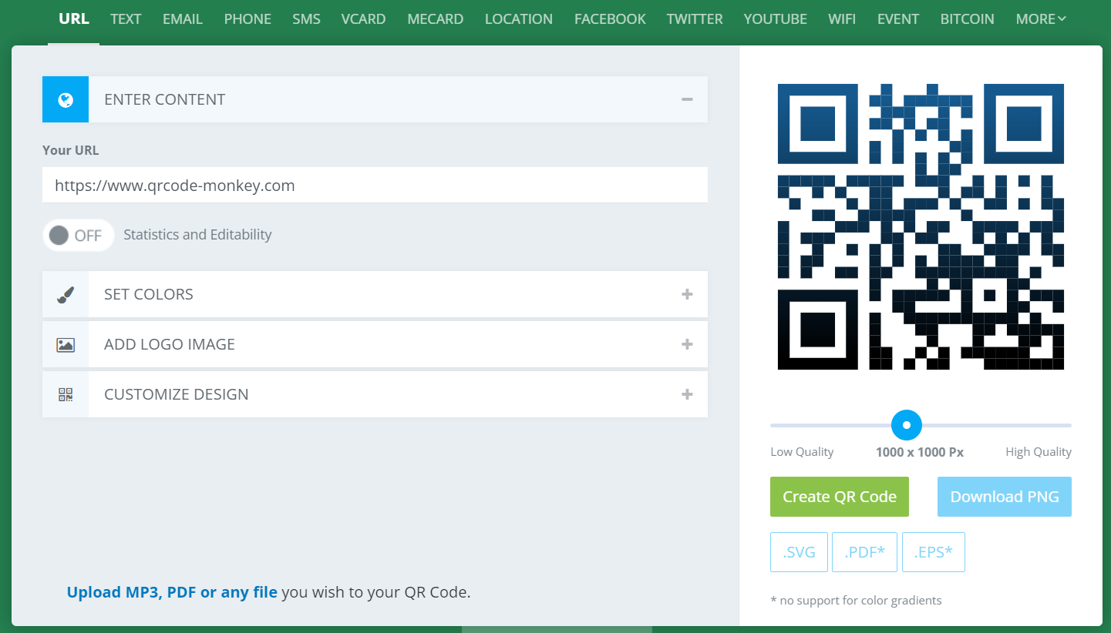Open the SMS tab

tap(306, 19)
